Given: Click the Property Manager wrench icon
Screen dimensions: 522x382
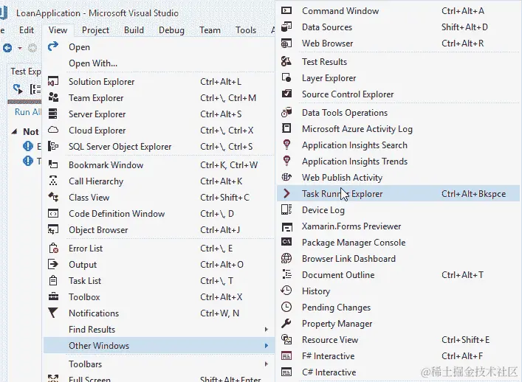Looking at the screenshot, I should pos(286,323).
